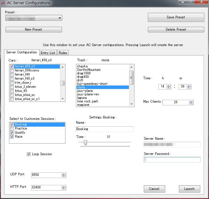Screen dimensions: 209x199
Task: Increase the hour value with up arrow
Action: 169,85
